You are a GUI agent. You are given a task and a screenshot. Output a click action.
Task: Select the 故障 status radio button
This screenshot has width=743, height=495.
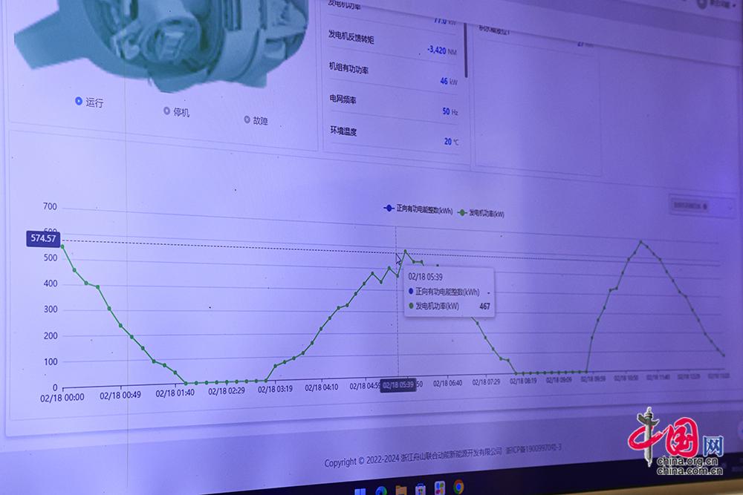coord(247,119)
